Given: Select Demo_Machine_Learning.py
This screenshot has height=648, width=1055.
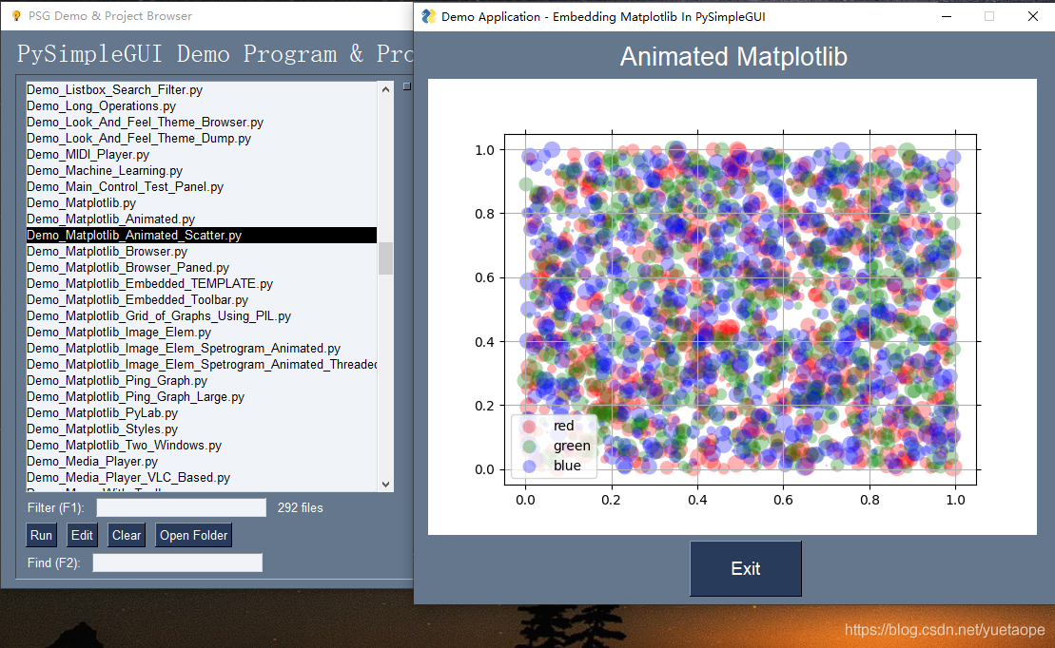Looking at the screenshot, I should point(201,170).
